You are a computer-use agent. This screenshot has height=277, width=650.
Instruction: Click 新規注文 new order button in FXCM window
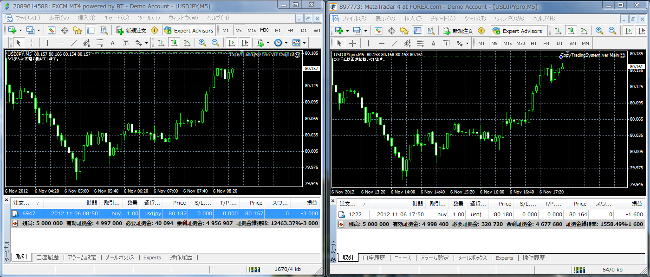coord(131,31)
